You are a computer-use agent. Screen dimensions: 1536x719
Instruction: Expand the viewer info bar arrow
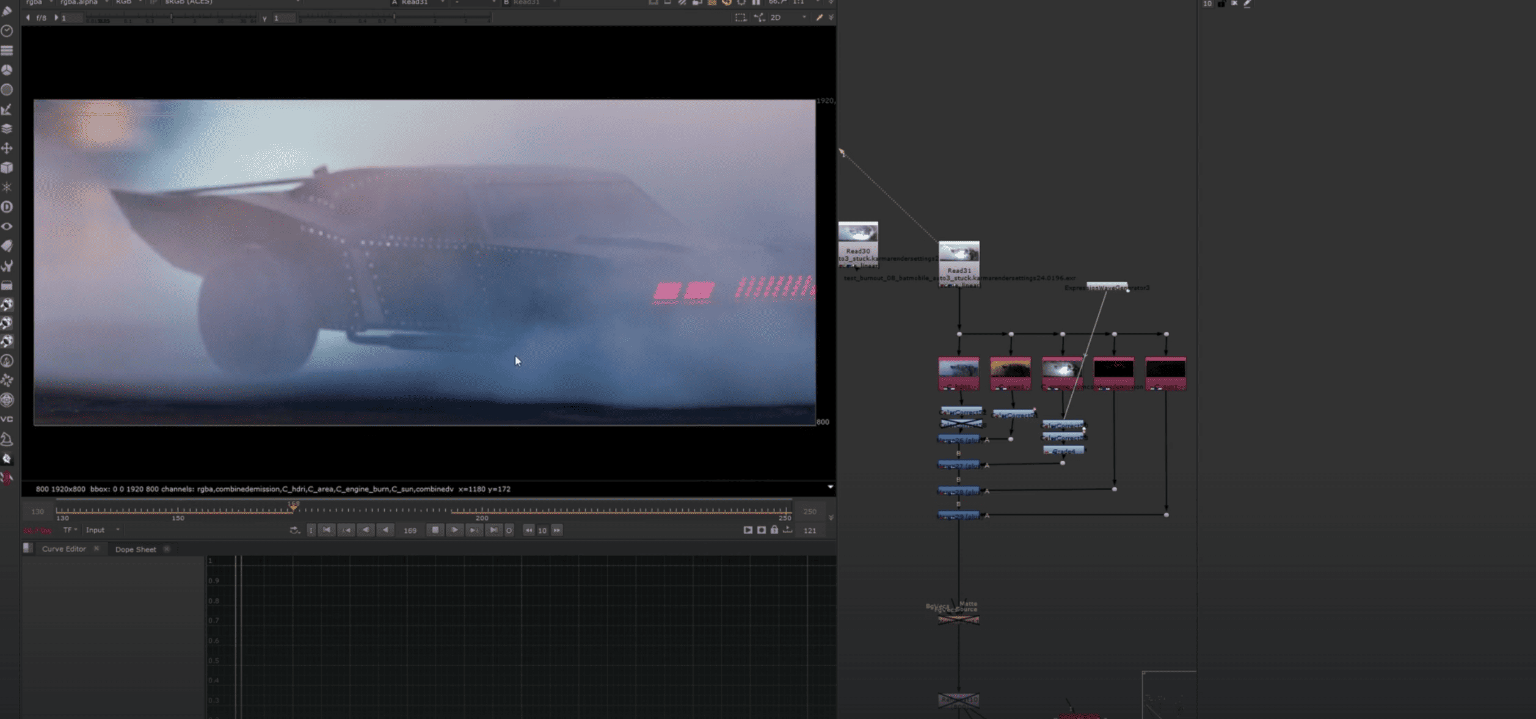pos(830,487)
